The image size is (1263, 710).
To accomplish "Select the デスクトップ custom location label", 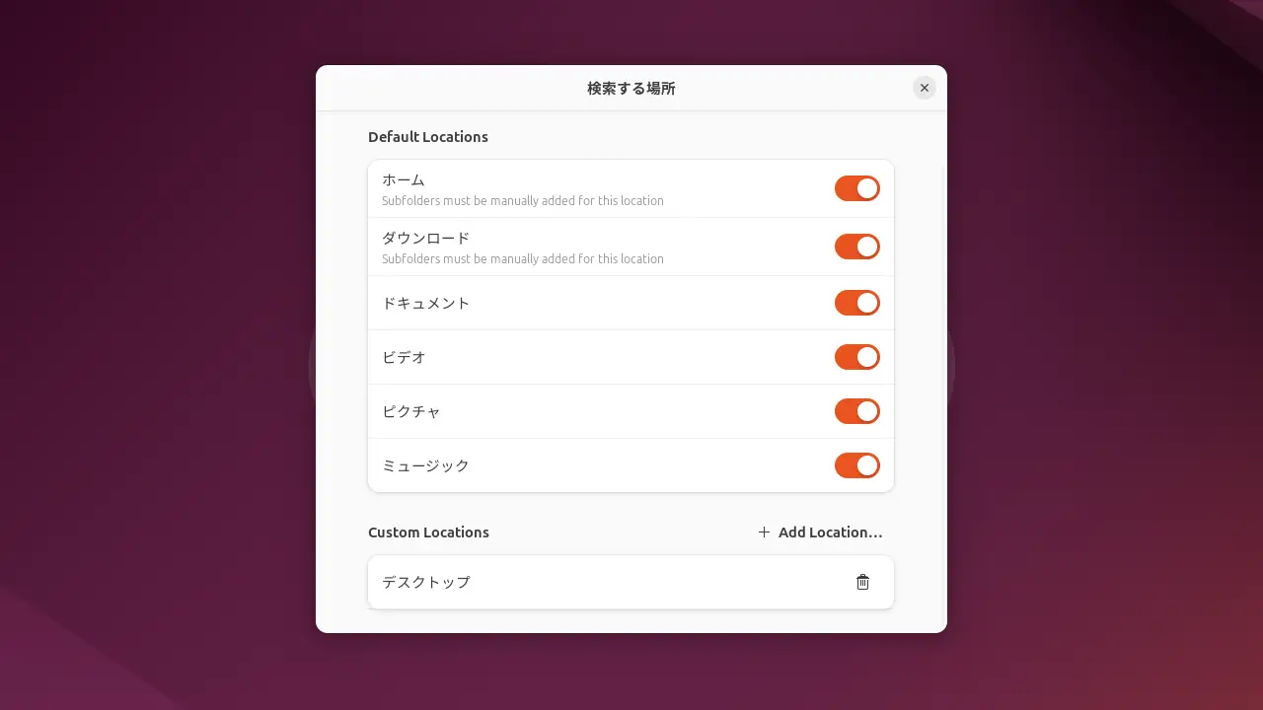I will (426, 582).
